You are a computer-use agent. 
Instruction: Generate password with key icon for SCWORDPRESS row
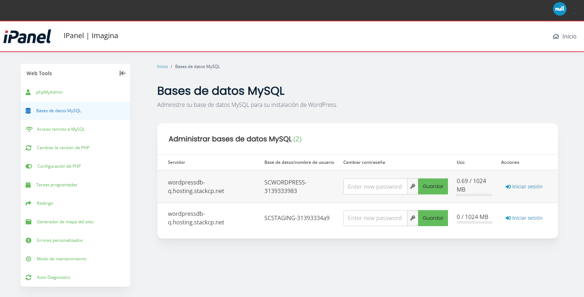[x=413, y=186]
